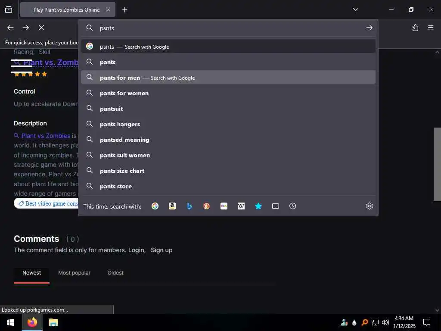441x331 pixels.
Task: Search this time with eBay icon
Action: [x=224, y=206]
